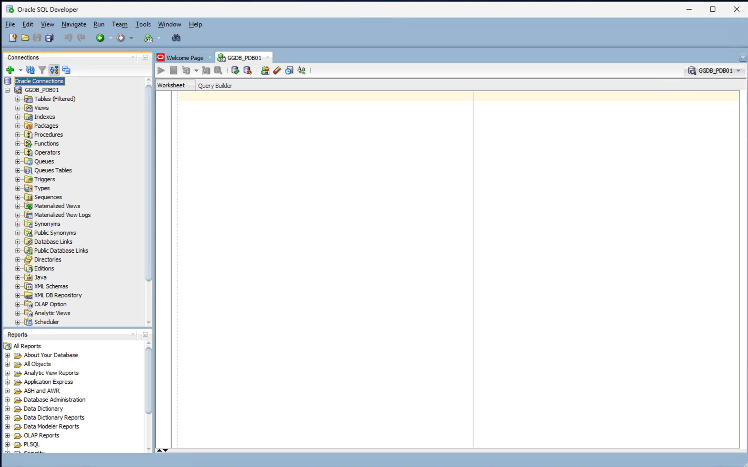
Task: Create a new connection with the green plus
Action: tap(10, 70)
